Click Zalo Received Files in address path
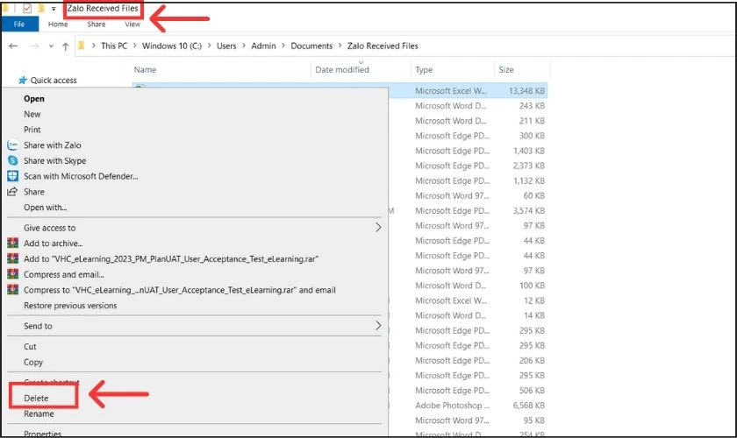Viewport: 737px width, 438px height. pyautogui.click(x=383, y=46)
